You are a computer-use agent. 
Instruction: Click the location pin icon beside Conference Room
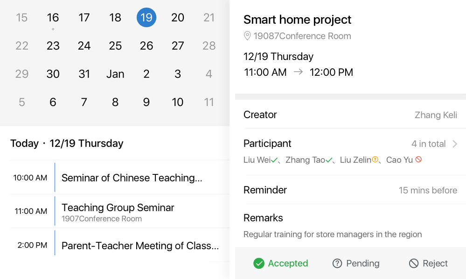pyautogui.click(x=247, y=36)
